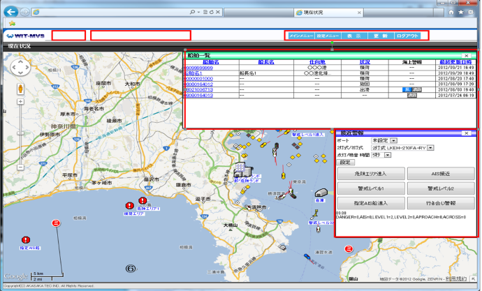Screen dimensions: 482x291
Task: Open the 2灯式/3灯式 model dropdown
Action: [402, 148]
